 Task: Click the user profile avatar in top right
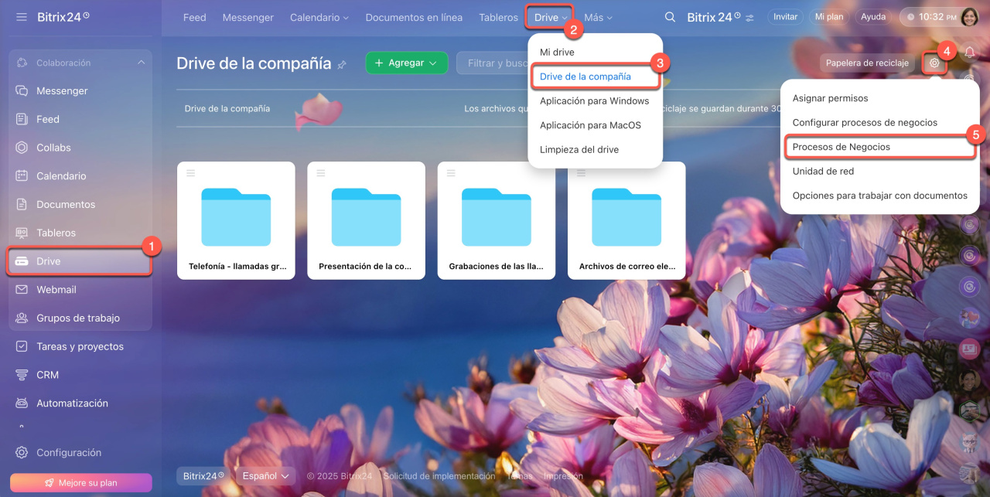969,17
